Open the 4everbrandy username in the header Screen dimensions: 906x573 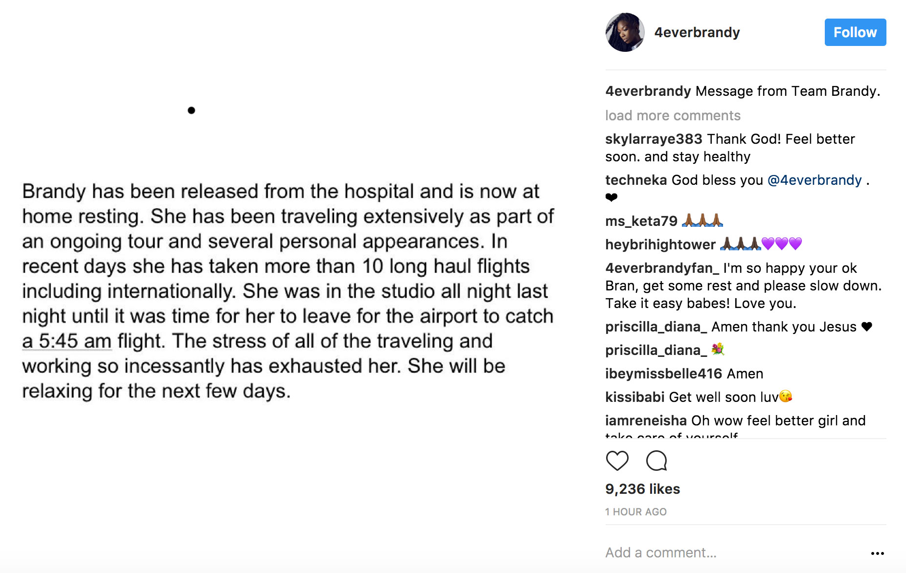coord(697,32)
